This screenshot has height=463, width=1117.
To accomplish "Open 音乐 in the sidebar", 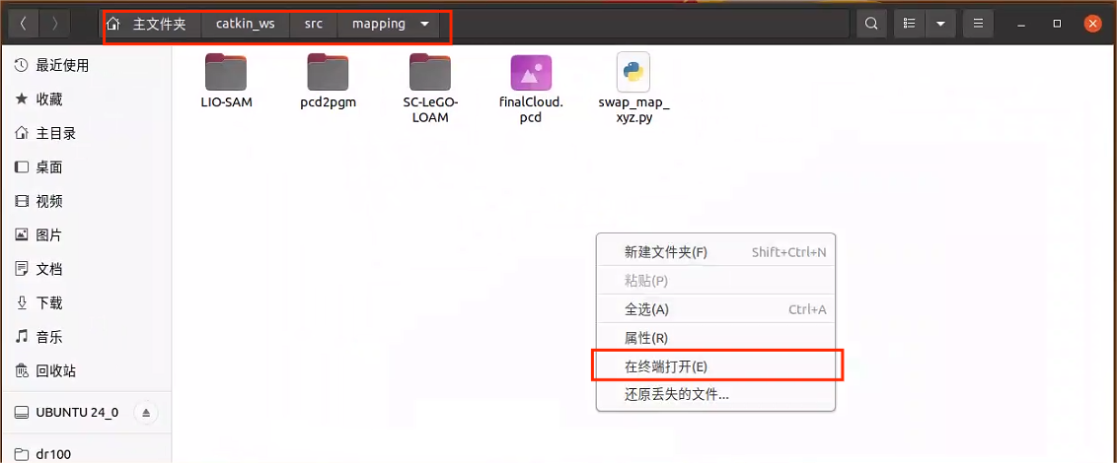I will pos(86,337).
